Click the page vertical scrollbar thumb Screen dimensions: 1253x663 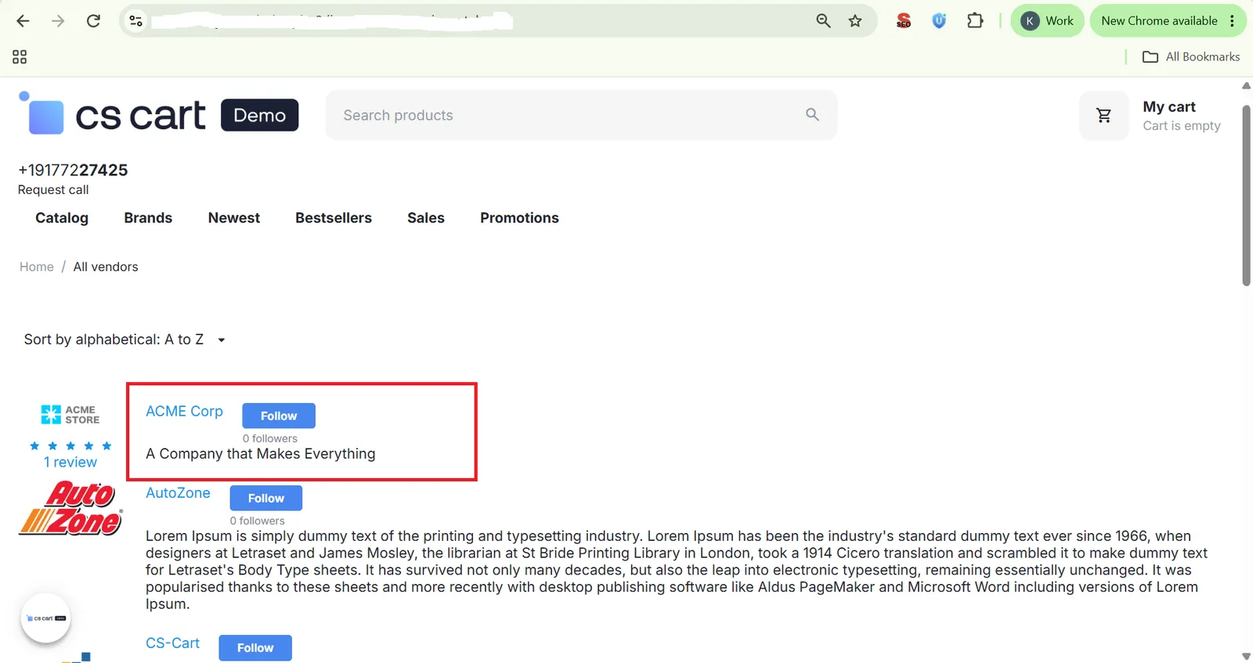point(1246,196)
